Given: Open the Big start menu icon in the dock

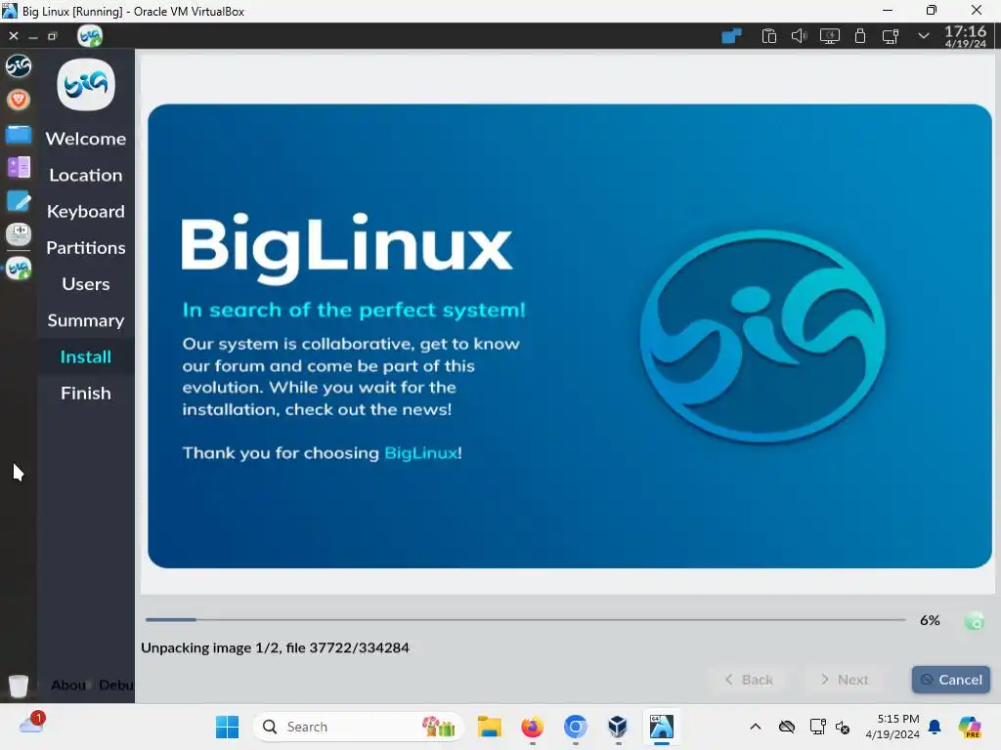Looking at the screenshot, I should (x=18, y=65).
